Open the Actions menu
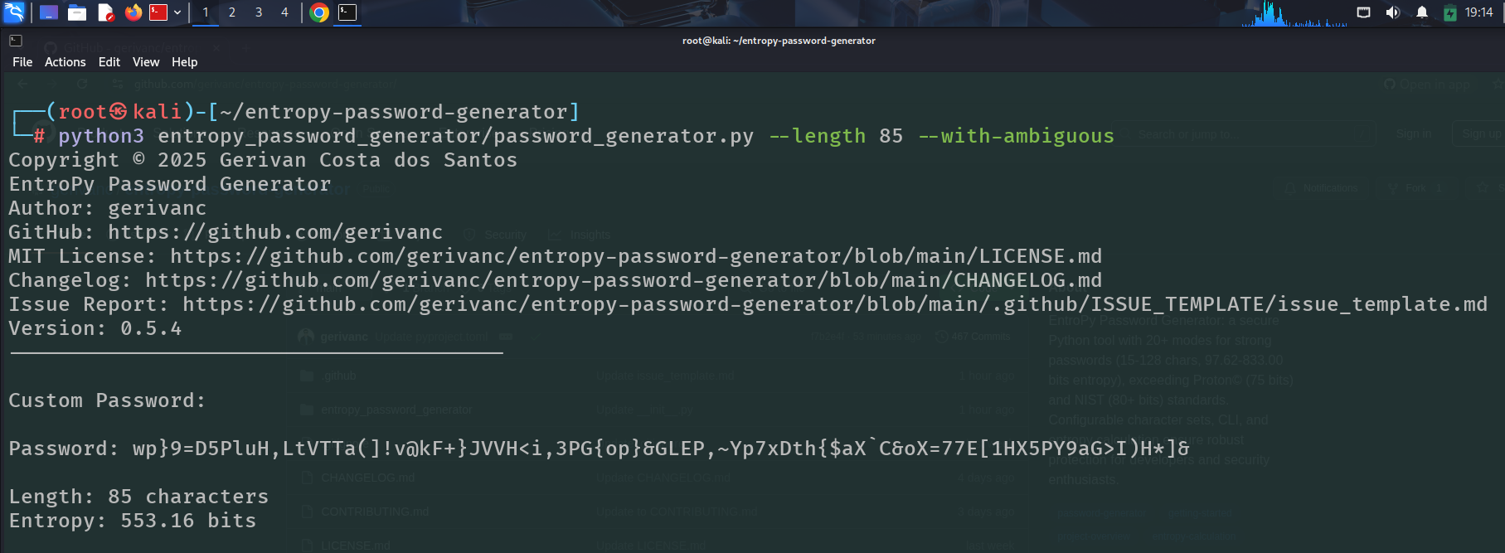Image resolution: width=1505 pixels, height=553 pixels. coord(65,62)
